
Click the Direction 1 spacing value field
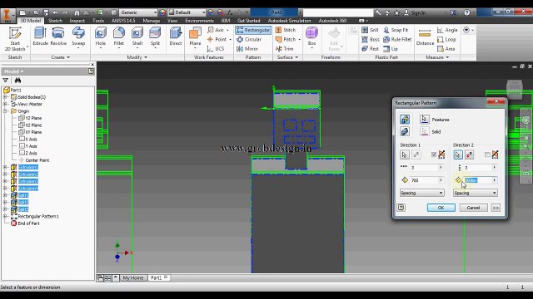426,180
